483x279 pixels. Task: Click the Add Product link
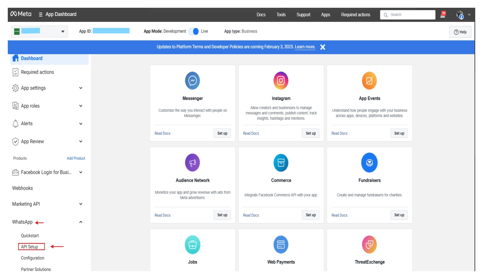click(76, 158)
